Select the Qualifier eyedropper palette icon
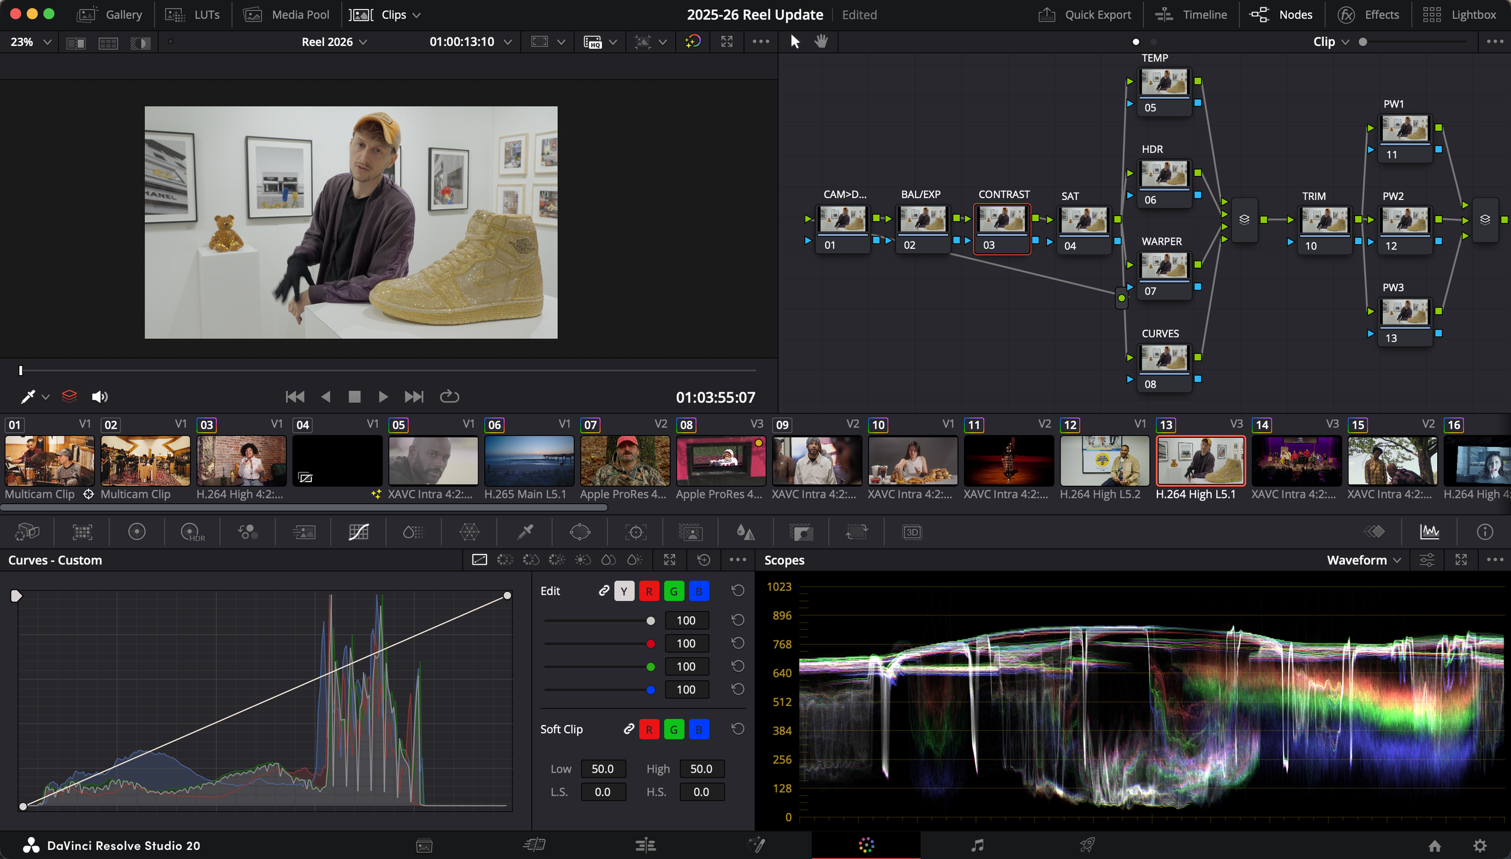This screenshot has height=859, width=1511. point(525,532)
